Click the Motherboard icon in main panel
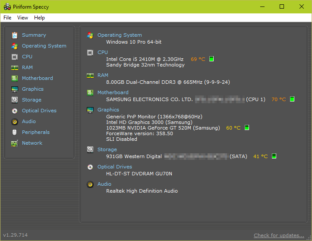The image size is (312, 241). pos(90,92)
